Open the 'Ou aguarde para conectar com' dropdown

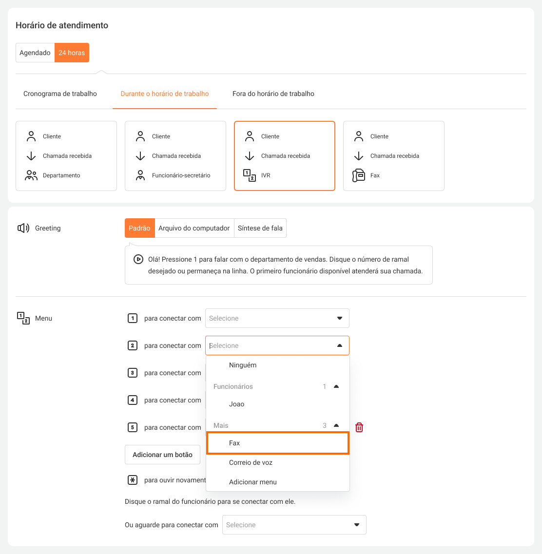tap(294, 525)
